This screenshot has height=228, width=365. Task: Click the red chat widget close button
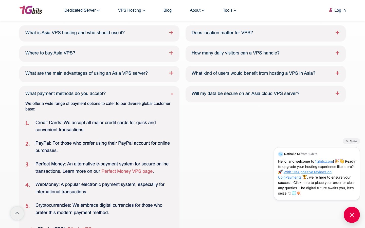pyautogui.click(x=352, y=215)
